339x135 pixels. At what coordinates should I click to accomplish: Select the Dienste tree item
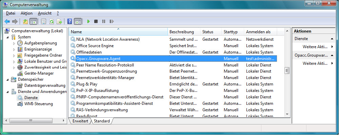click(x=31, y=98)
